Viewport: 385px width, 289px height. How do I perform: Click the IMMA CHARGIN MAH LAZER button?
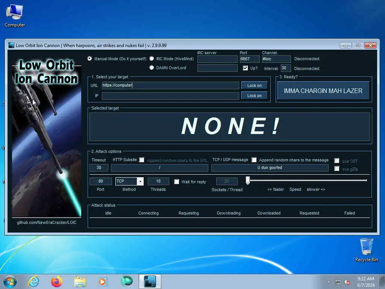coord(323,91)
